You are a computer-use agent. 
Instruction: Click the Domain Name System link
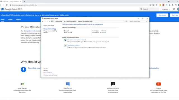[31, 31]
